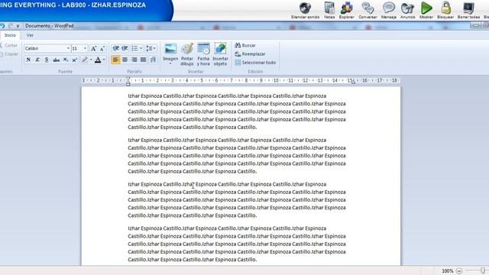Place cursor in the first paragraph's first line
Viewport: 489px width, 275px height.
[227, 96]
